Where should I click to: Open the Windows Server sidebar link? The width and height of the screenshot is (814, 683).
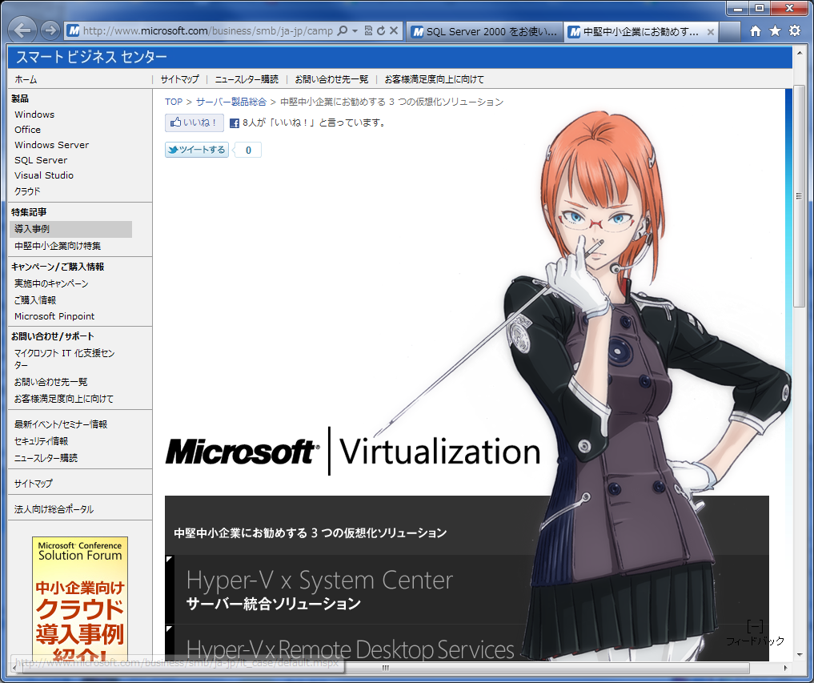pyautogui.click(x=51, y=145)
